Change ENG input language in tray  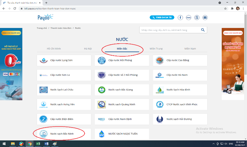(x=231, y=144)
